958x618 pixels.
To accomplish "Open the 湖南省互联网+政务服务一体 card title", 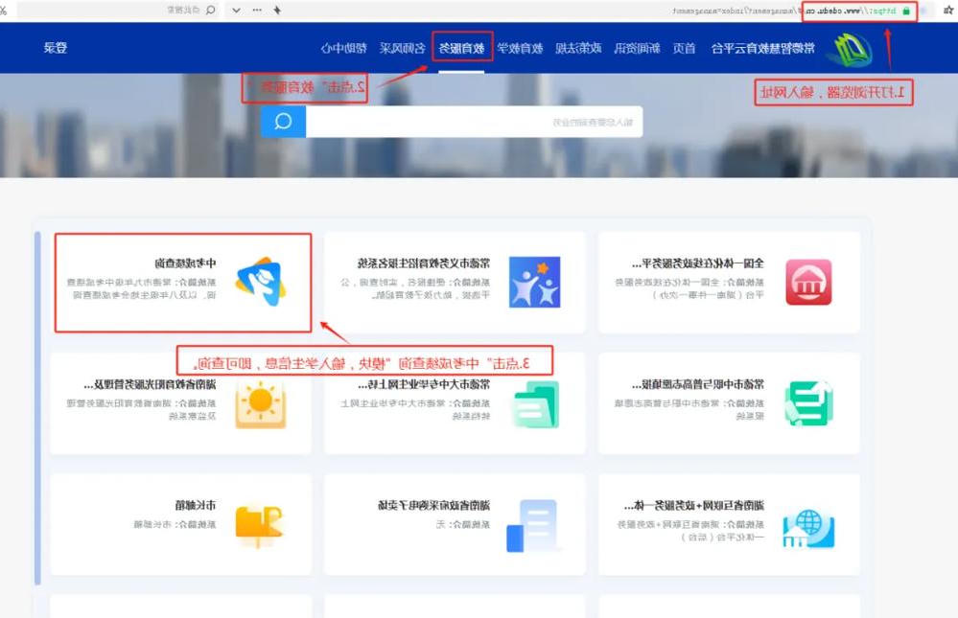I will (694, 506).
